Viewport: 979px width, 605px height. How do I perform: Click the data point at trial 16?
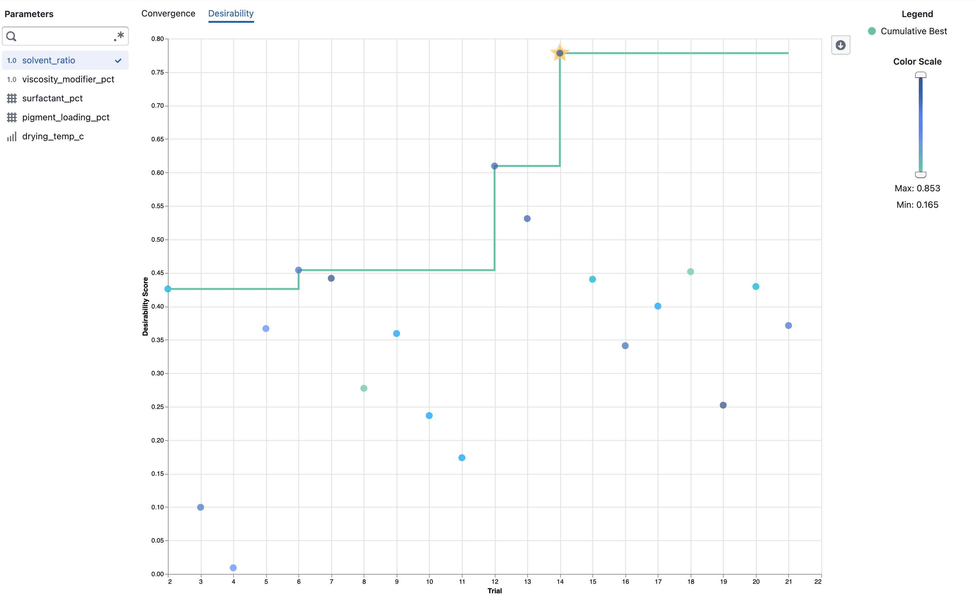click(x=625, y=346)
